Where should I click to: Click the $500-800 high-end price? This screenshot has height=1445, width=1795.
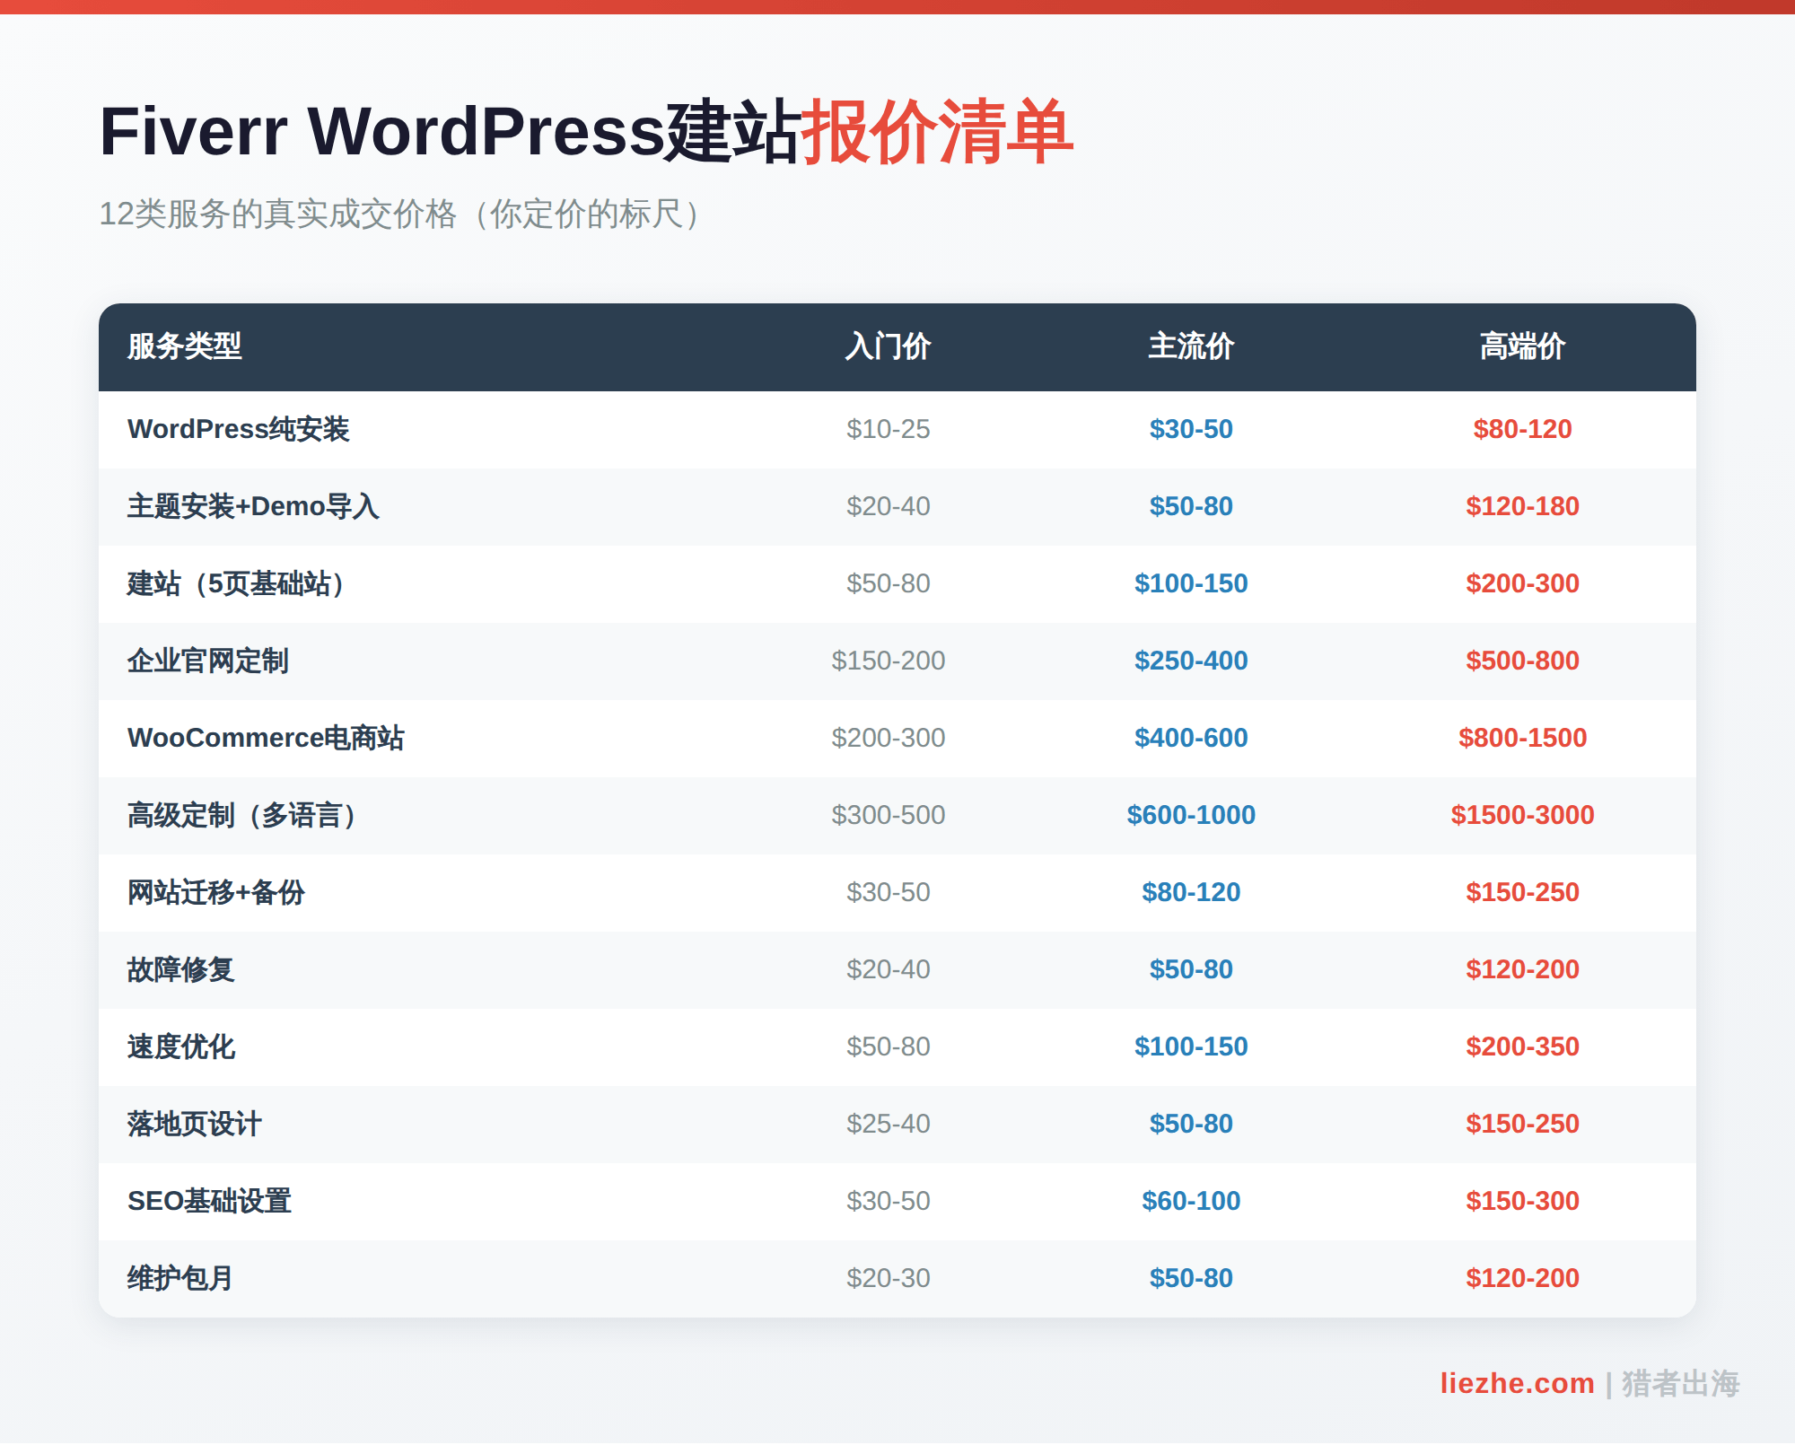pos(1522,661)
